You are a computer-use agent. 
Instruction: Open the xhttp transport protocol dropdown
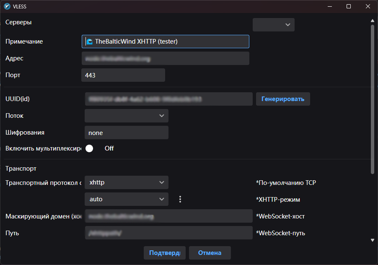point(126,182)
